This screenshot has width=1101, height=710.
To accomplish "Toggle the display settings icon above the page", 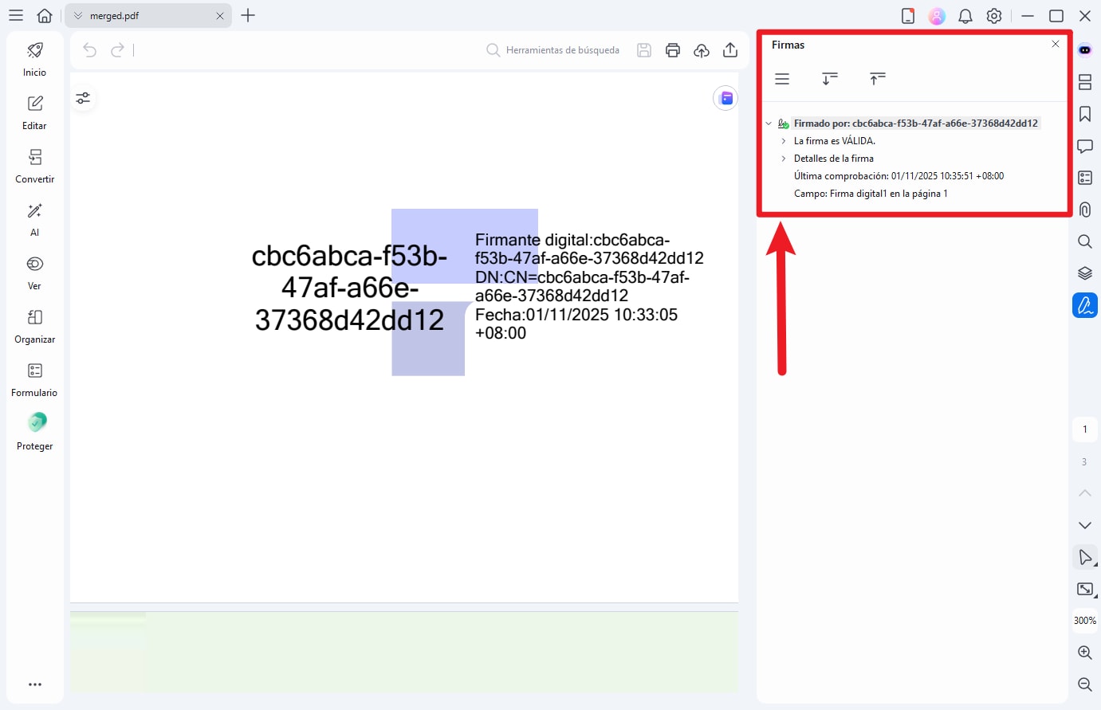I will (x=83, y=97).
